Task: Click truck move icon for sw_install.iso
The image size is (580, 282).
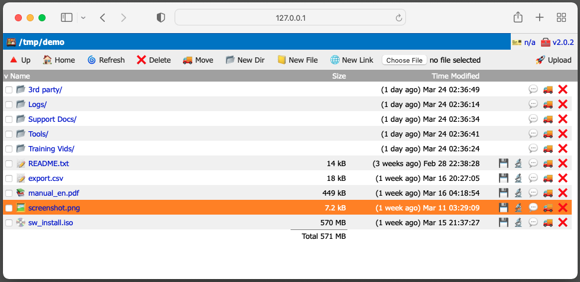Action: 548,222
